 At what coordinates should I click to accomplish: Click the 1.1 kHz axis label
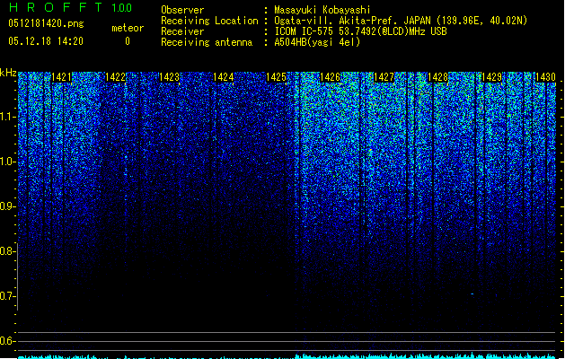(7, 117)
